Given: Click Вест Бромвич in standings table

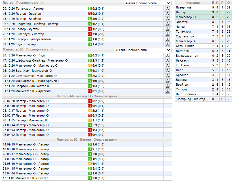Looking at the screenshot, I should 186,94.
